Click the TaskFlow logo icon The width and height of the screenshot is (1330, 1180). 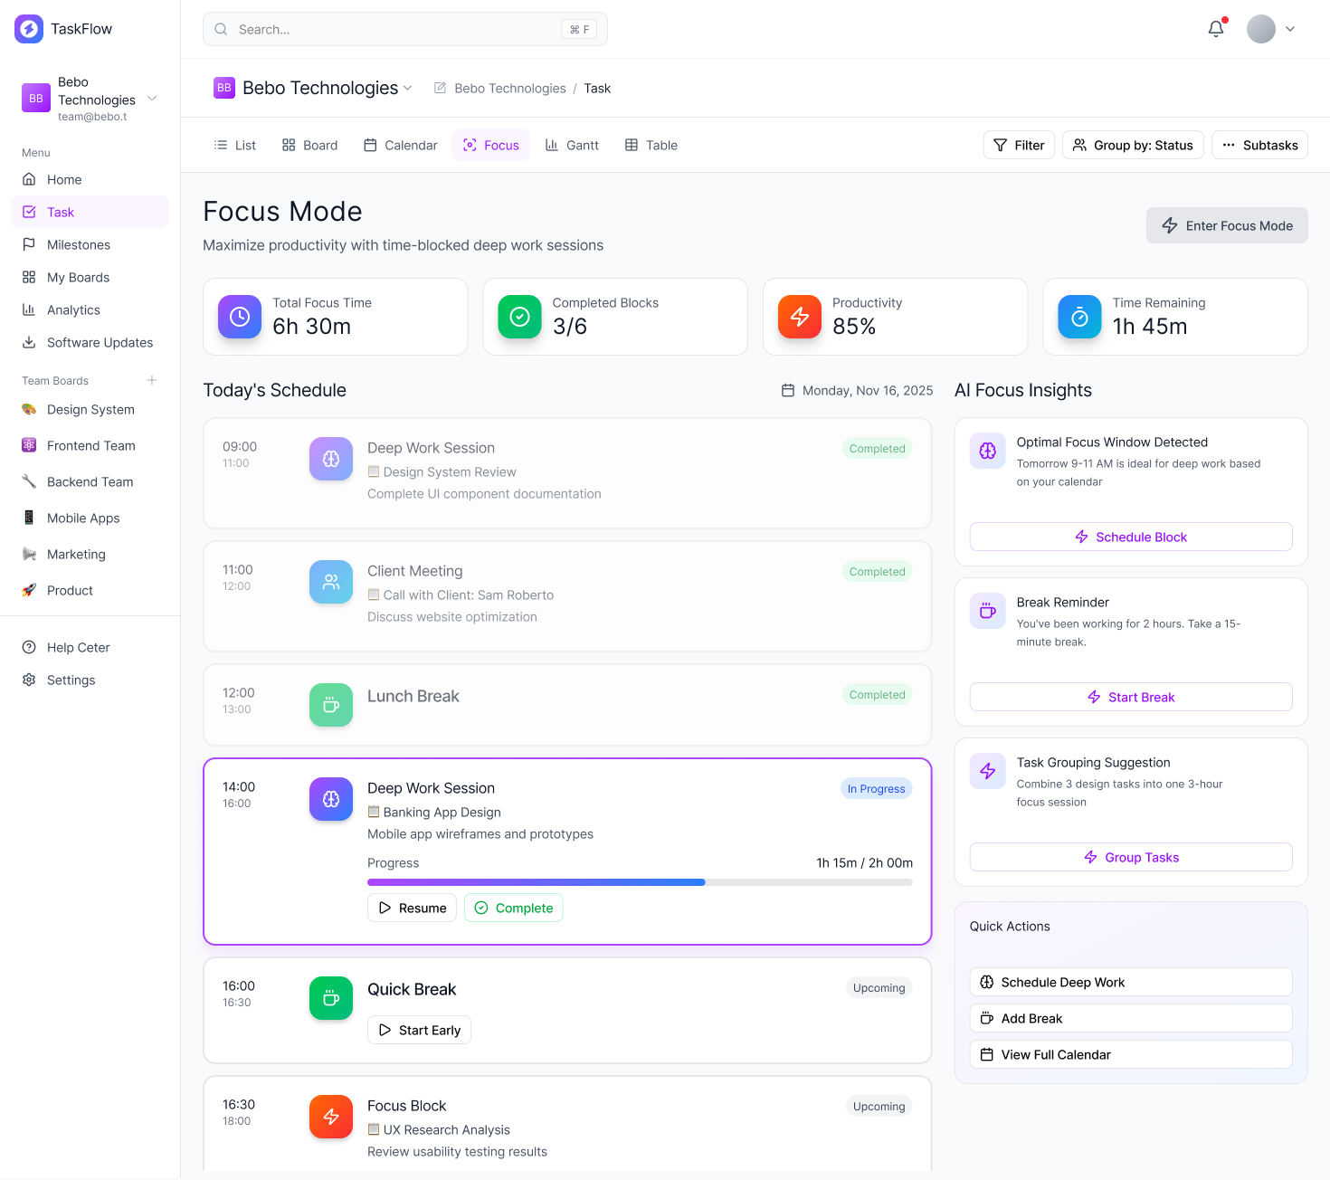pos(29,29)
